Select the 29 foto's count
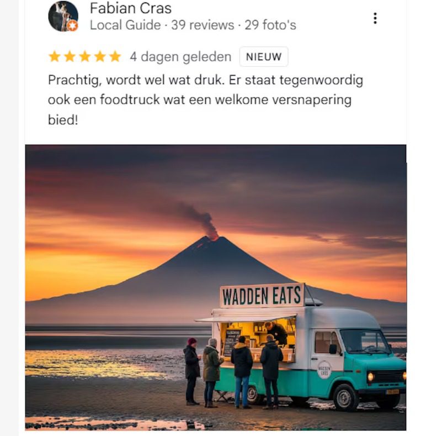This screenshot has height=436, width=437. (270, 25)
